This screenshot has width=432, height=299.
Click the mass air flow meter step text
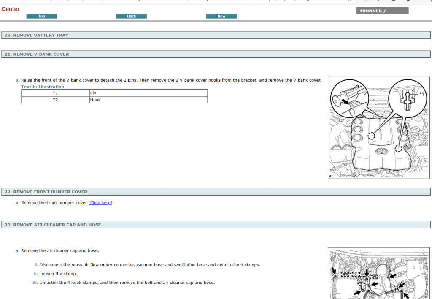(x=150, y=265)
